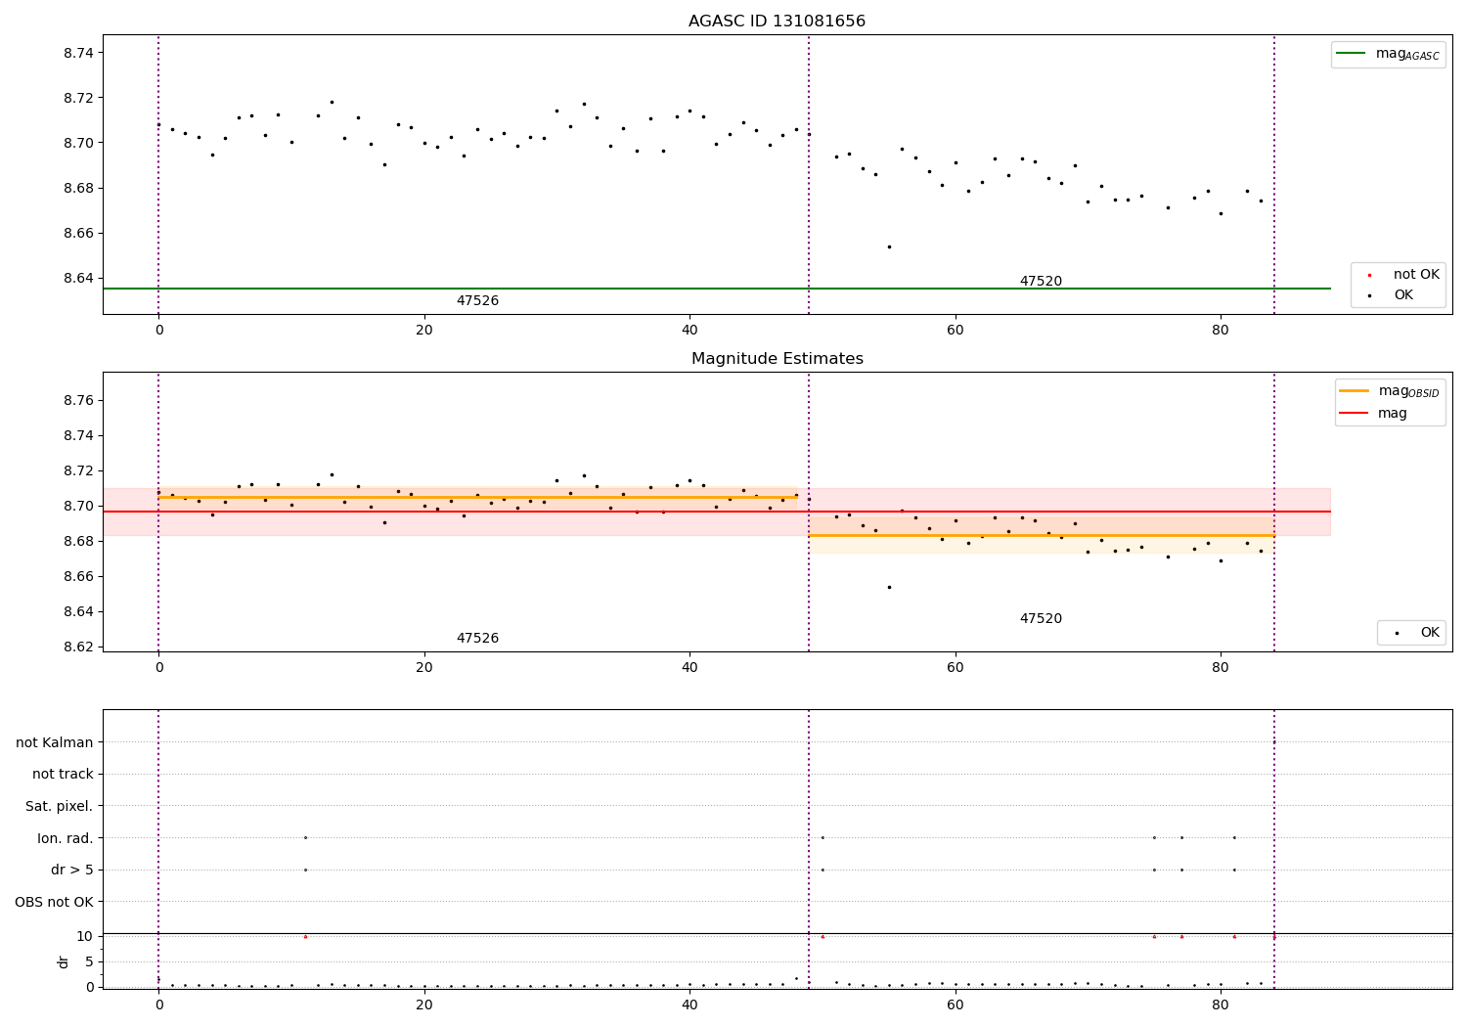The height and width of the screenshot is (1027, 1467).
Task: Click the '47520' obsid label in the top plot
Action: click(1041, 282)
